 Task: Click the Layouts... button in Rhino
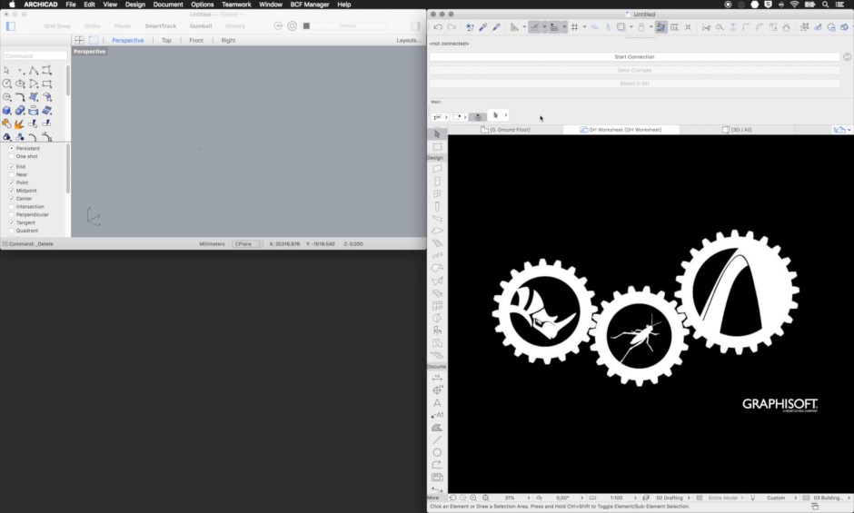point(409,40)
